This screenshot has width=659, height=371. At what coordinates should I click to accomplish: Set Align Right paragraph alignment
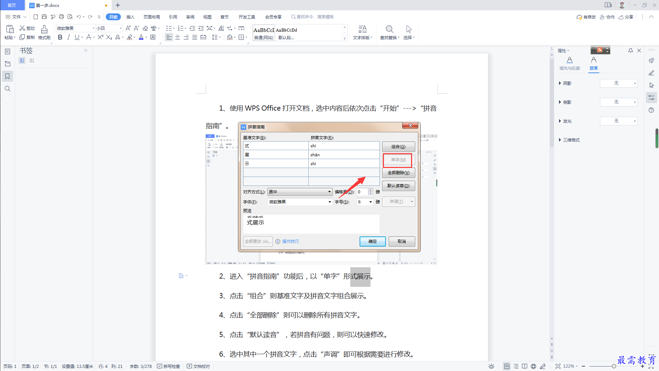click(186, 37)
